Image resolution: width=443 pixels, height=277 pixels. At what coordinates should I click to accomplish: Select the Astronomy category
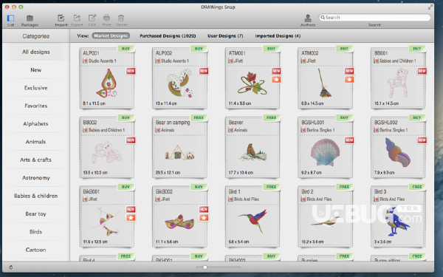coord(36,178)
